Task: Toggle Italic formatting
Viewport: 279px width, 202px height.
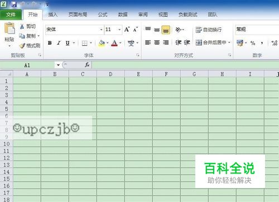Action: pyautogui.click(x=59, y=43)
